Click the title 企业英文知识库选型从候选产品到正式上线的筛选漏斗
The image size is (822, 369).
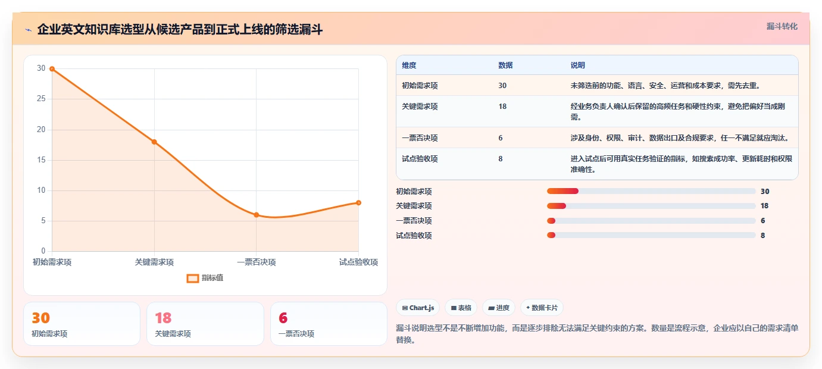coord(180,30)
